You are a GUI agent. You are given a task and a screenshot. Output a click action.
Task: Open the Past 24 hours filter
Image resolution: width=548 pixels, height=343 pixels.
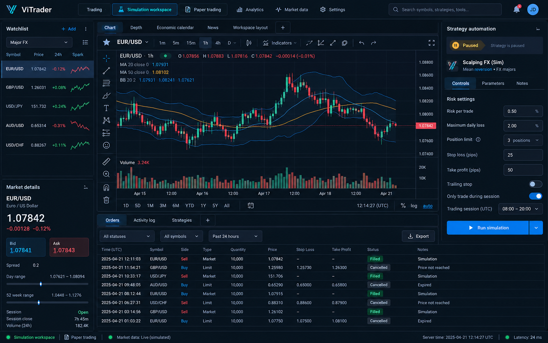(x=235, y=237)
